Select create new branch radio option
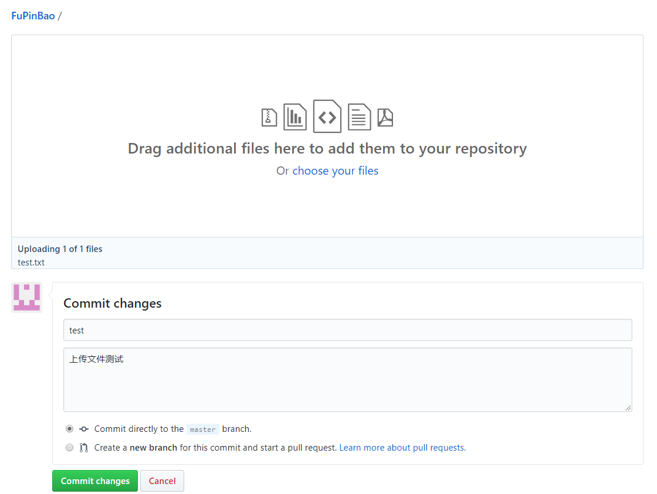The height and width of the screenshot is (494, 657). click(70, 448)
